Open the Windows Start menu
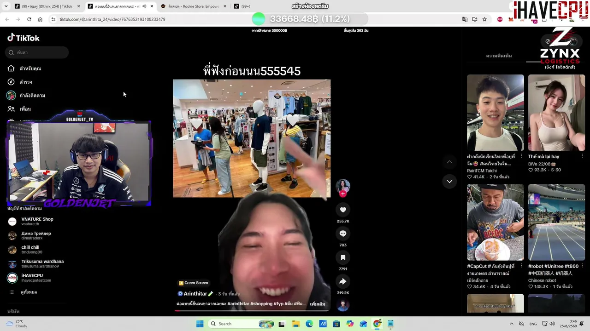 pyautogui.click(x=200, y=324)
